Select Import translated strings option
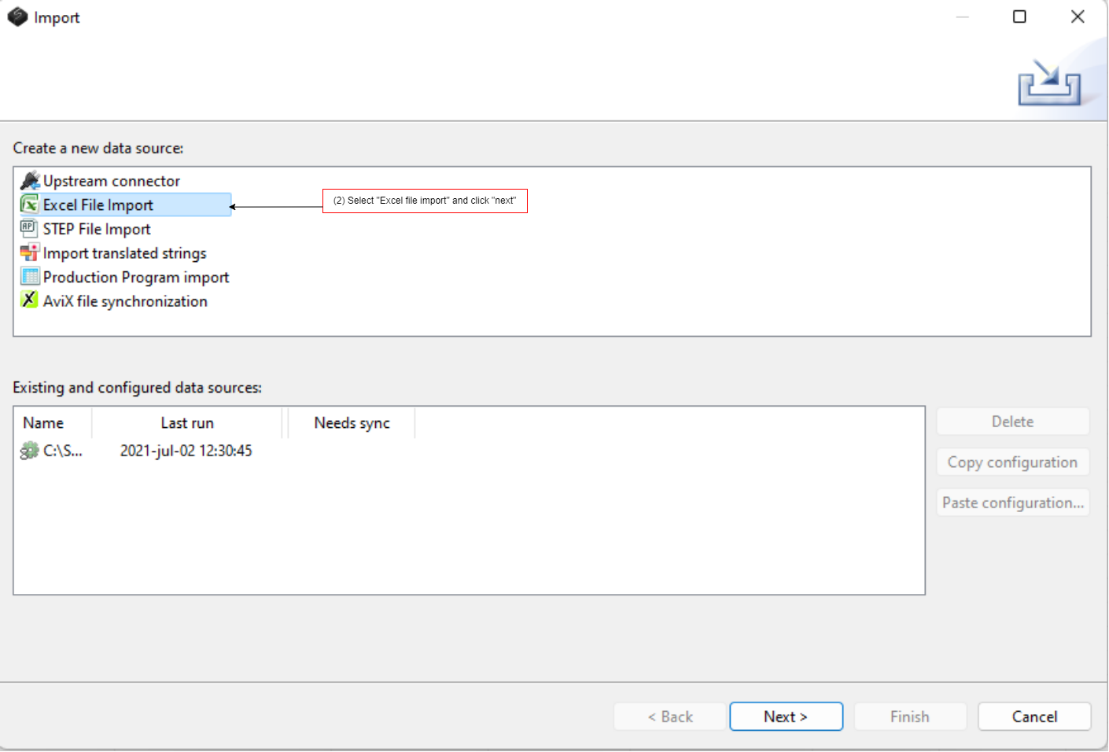 point(124,253)
